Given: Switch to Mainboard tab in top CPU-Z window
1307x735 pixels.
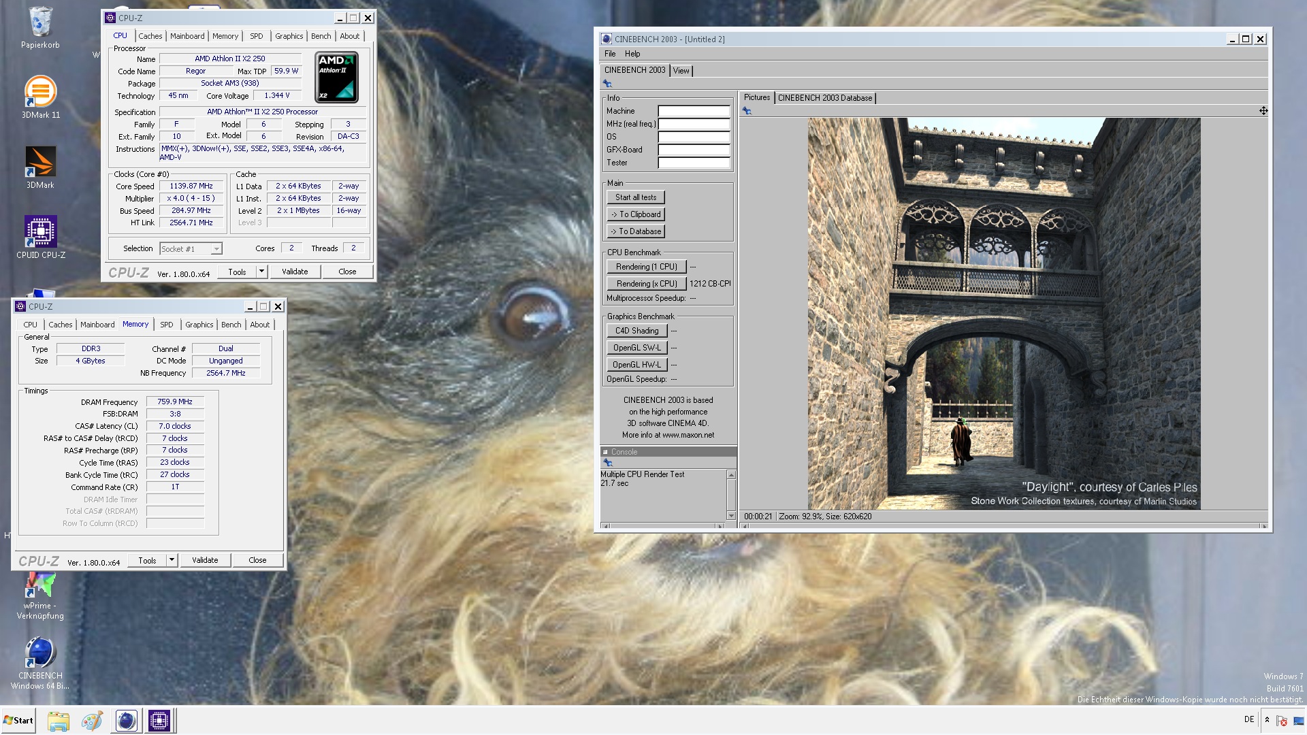Looking at the screenshot, I should (187, 36).
